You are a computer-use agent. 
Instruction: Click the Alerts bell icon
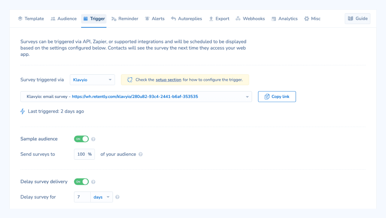[x=147, y=19]
